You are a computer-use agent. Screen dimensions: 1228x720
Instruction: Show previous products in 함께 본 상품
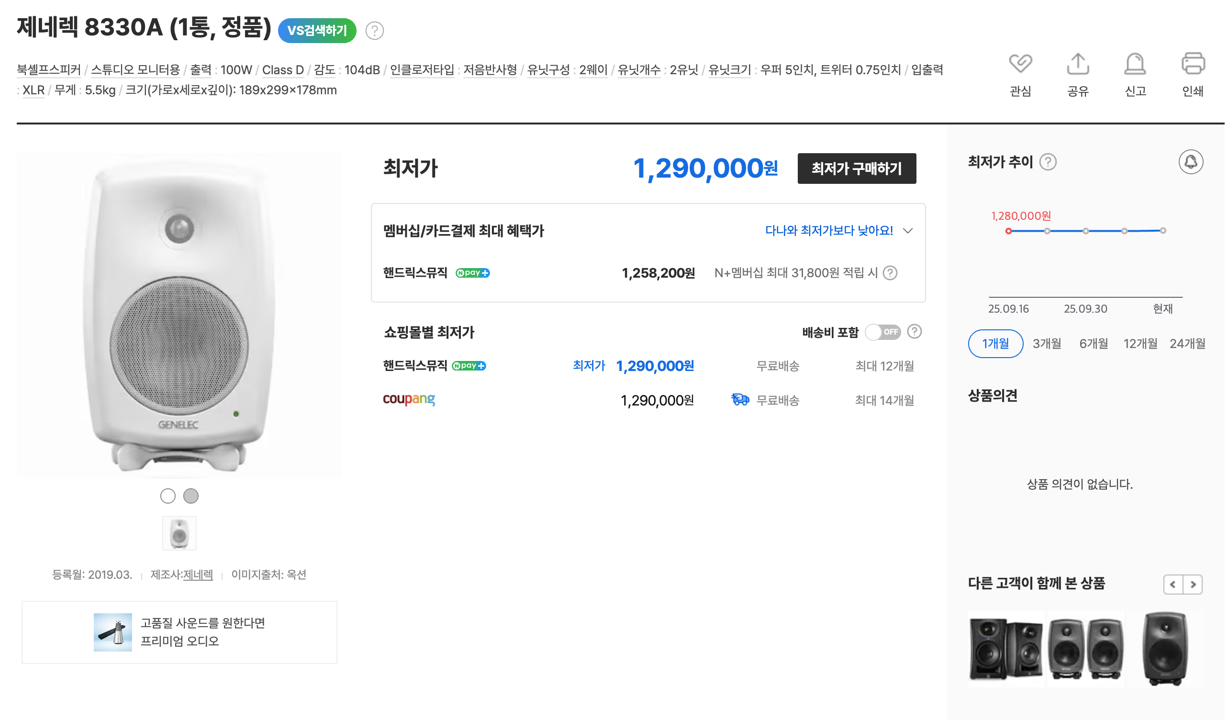(1173, 584)
